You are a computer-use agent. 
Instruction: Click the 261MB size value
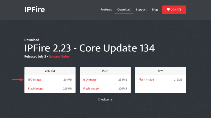coord(68,79)
